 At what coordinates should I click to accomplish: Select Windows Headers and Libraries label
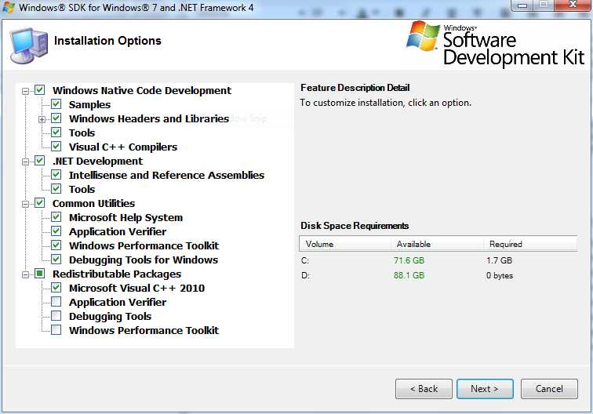[149, 118]
